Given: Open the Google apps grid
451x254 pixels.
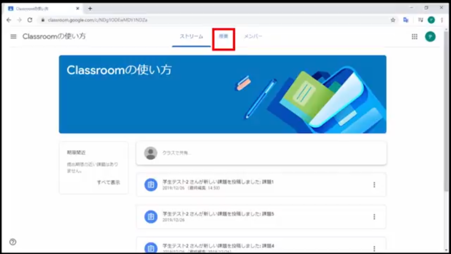Looking at the screenshot, I should pyautogui.click(x=414, y=37).
